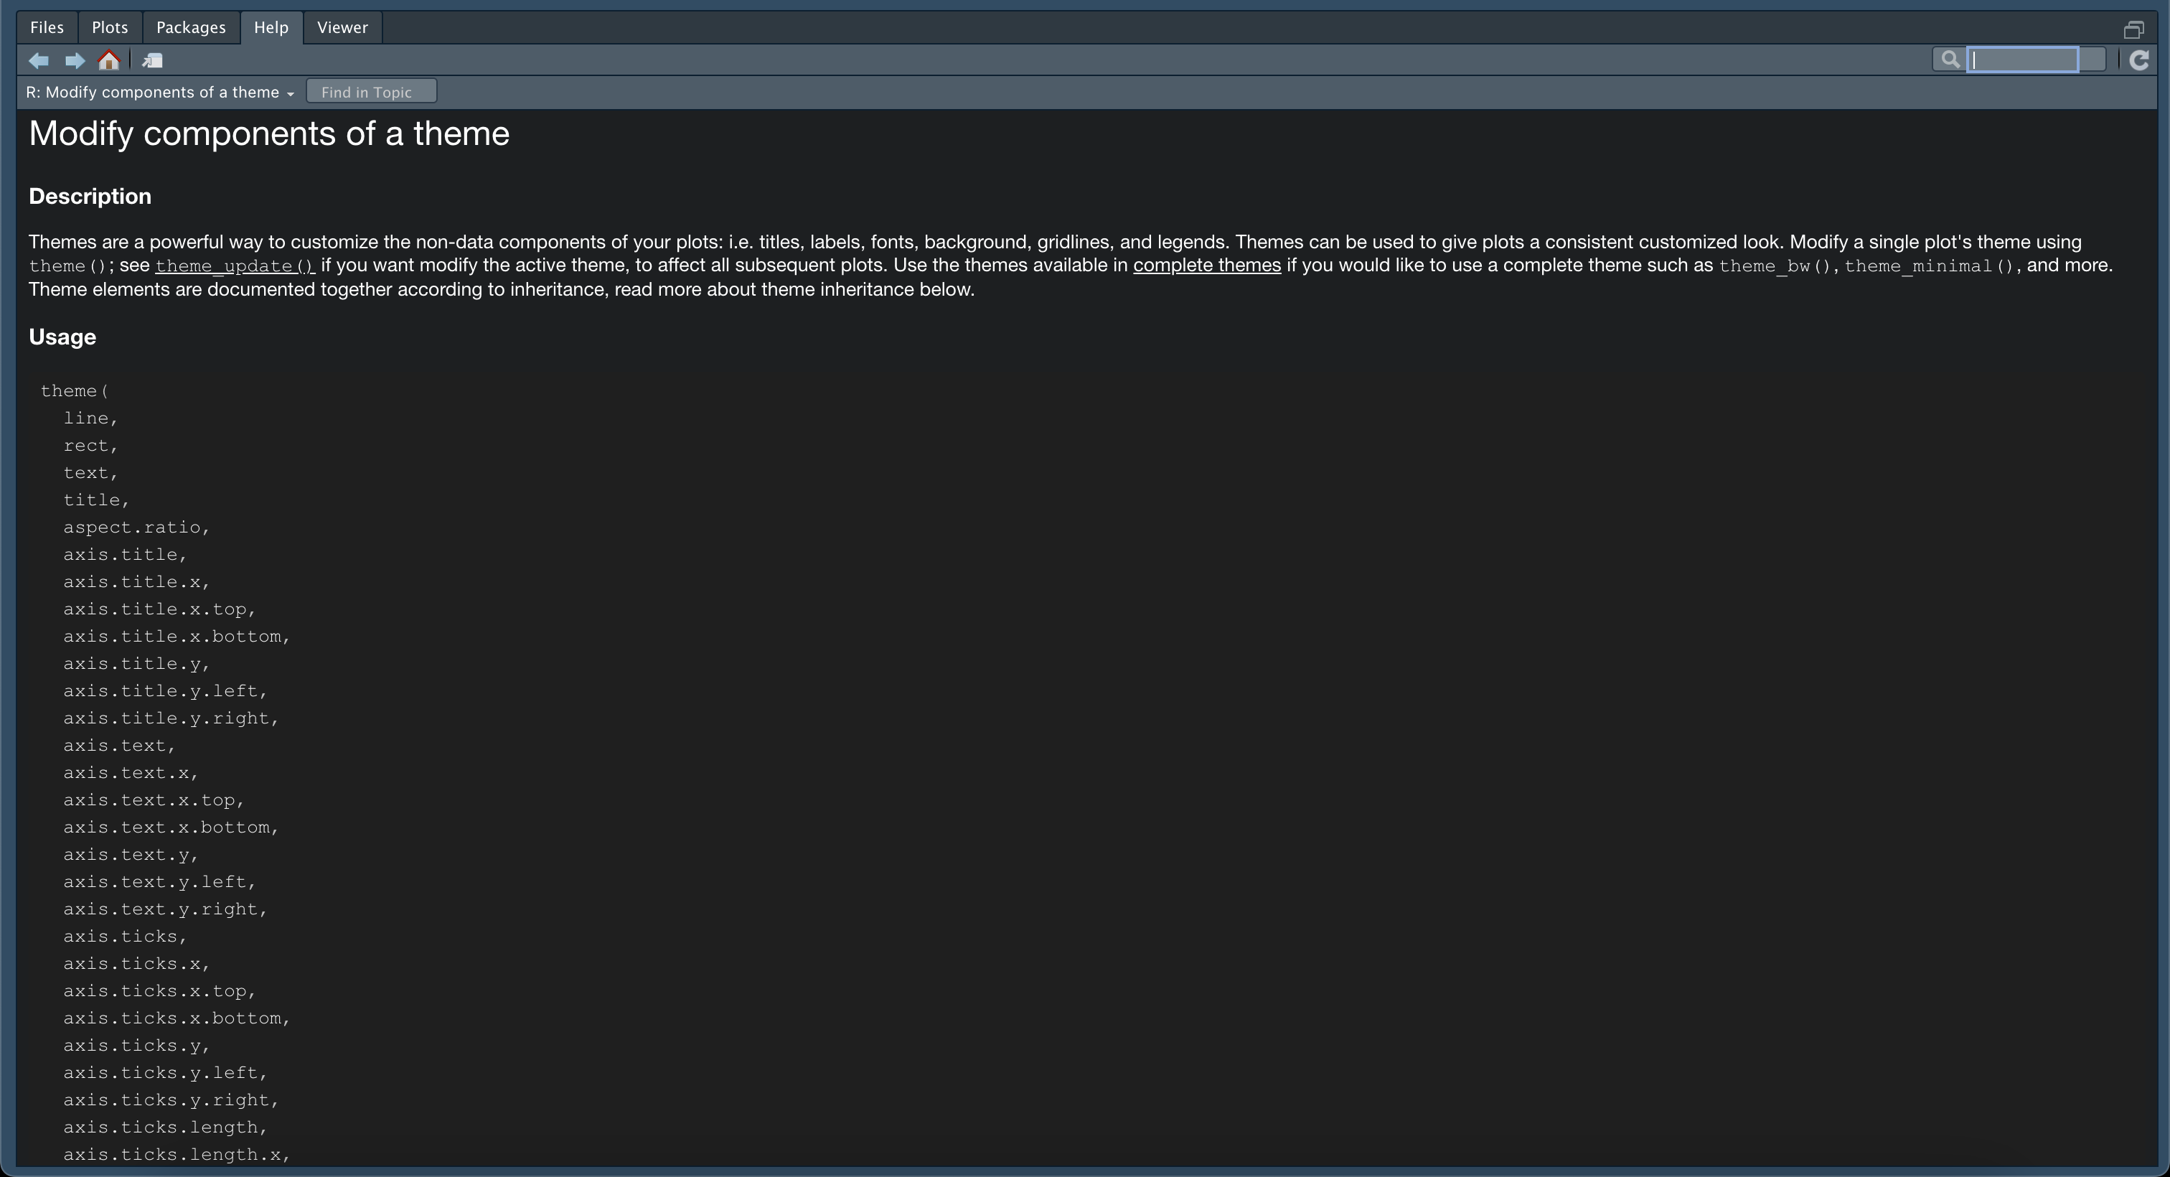Click the axis.text.x.bottom argument
Screen dimensions: 2170x1177
[171, 827]
